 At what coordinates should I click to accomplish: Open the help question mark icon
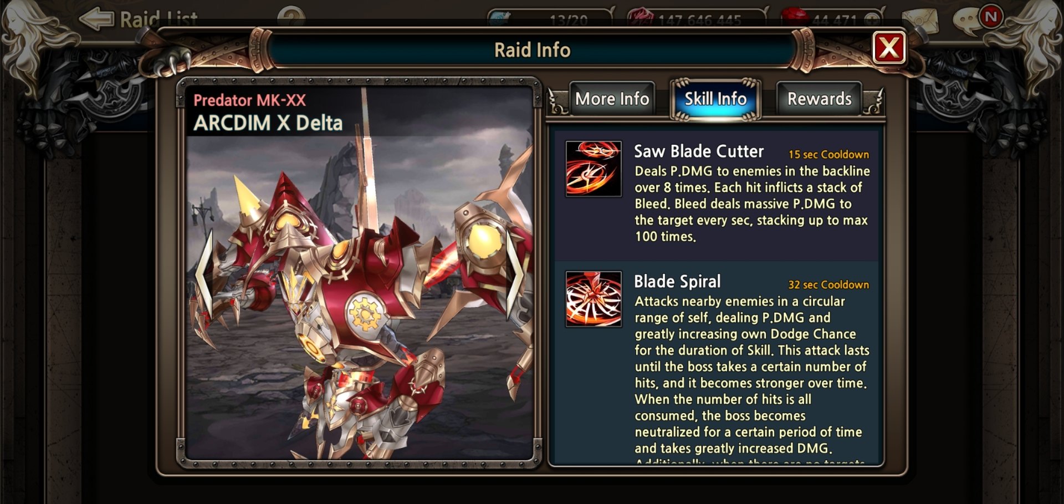click(291, 17)
